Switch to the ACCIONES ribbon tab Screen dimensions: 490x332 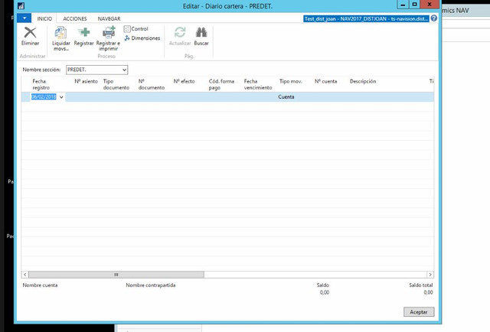point(75,18)
